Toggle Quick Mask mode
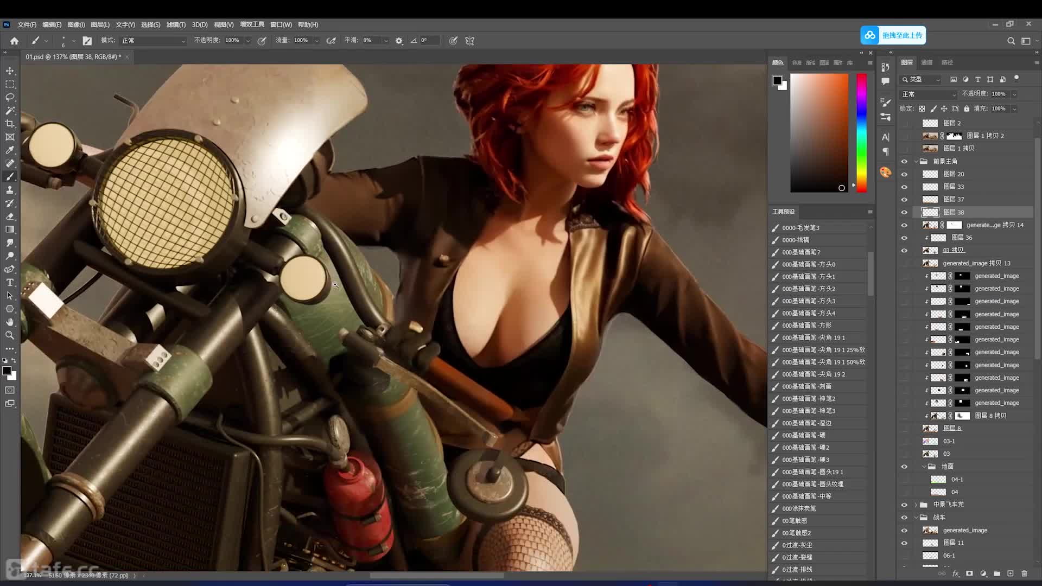Screen dimensions: 1042x586 coord(10,390)
